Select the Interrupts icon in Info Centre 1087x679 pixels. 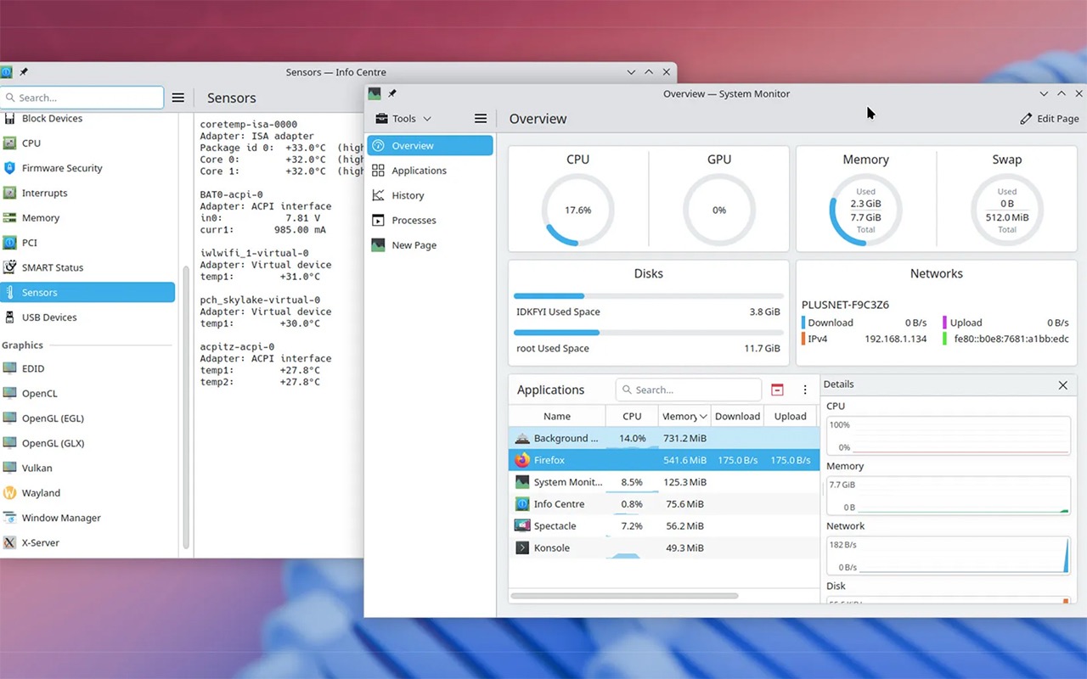(x=9, y=193)
